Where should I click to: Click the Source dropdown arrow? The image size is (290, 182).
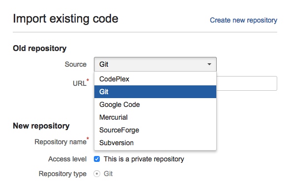click(209, 64)
